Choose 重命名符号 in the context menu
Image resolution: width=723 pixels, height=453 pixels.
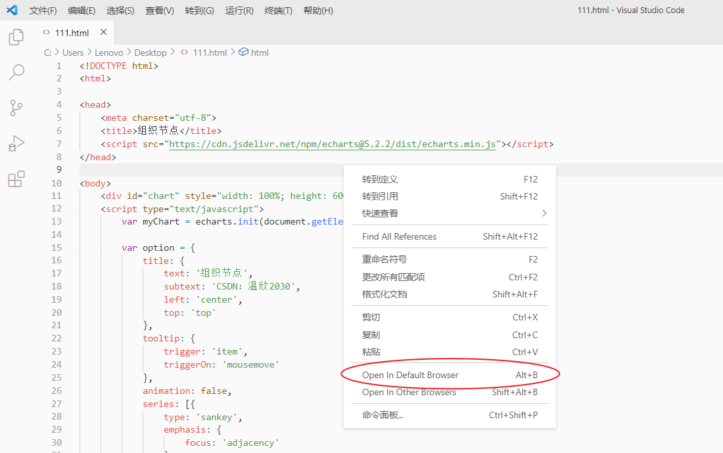point(450,259)
